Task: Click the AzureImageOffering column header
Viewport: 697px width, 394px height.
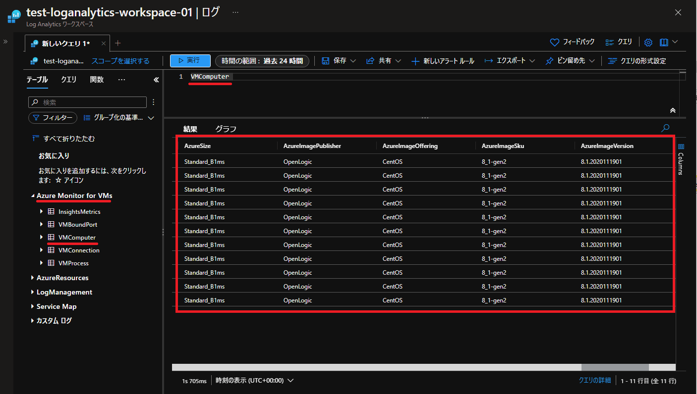Action: 410,146
